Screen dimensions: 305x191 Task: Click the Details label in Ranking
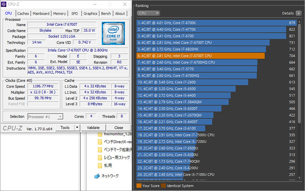click(x=288, y=13)
